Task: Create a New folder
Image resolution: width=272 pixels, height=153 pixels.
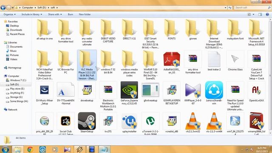Action: tap(85, 14)
